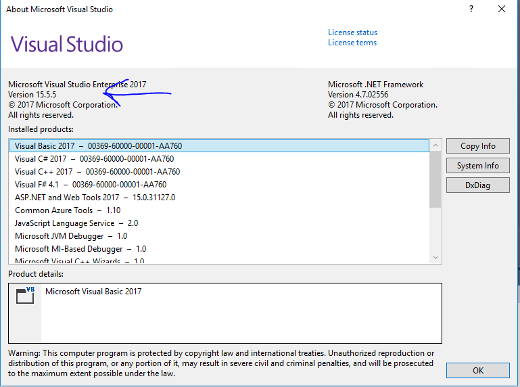
Task: Click the installed products scroll up arrow
Action: [x=435, y=145]
